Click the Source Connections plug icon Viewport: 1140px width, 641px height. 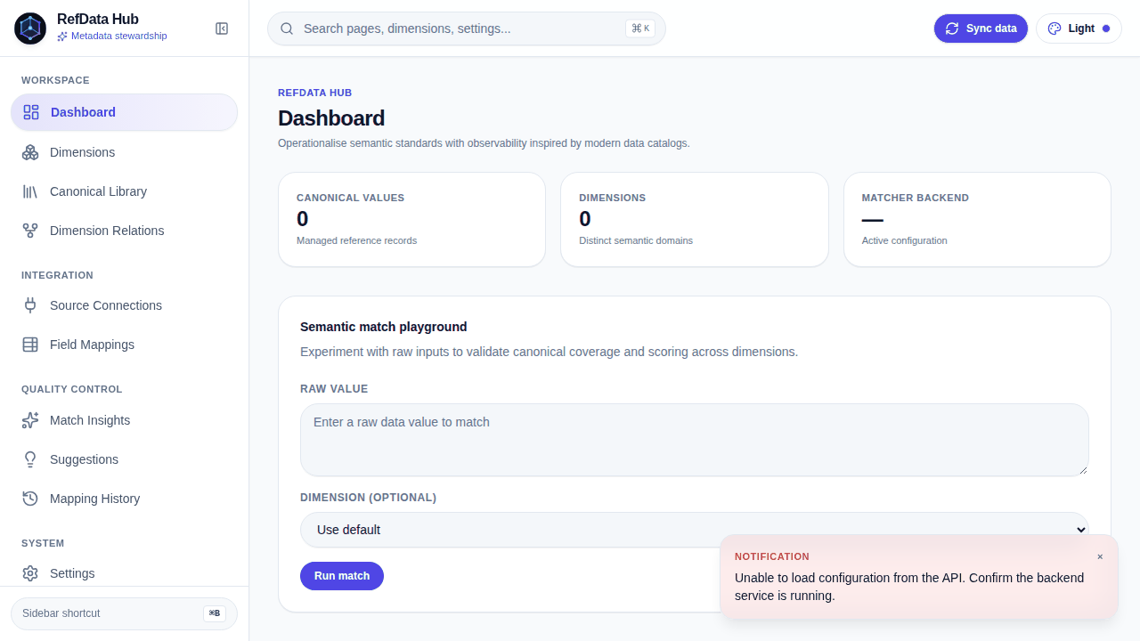point(30,305)
